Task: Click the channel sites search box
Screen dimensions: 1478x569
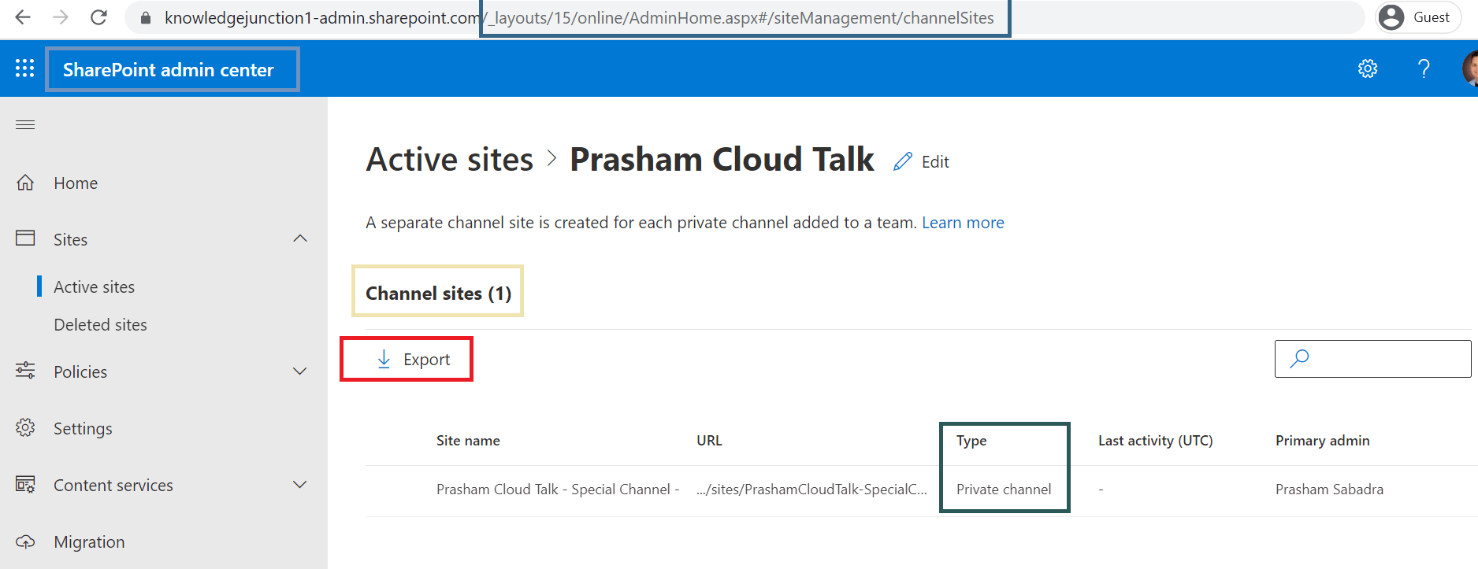Action: point(1372,359)
